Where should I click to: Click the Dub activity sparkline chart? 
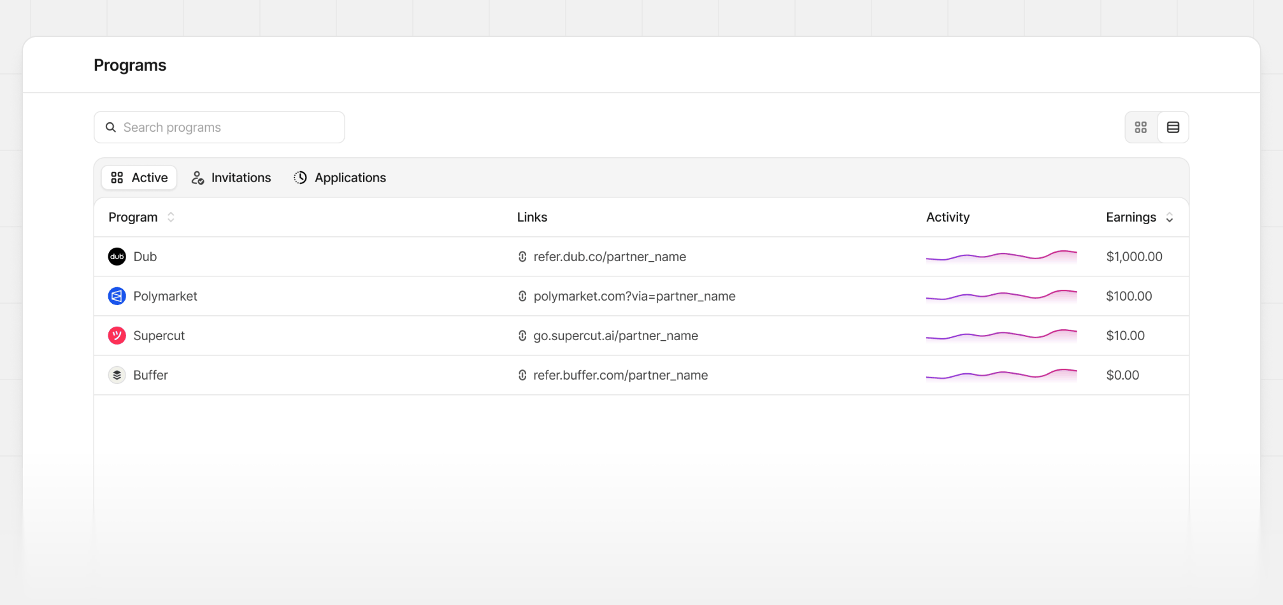(1001, 257)
